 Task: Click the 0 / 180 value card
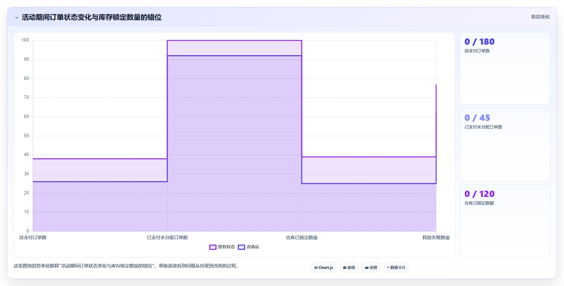(x=505, y=68)
